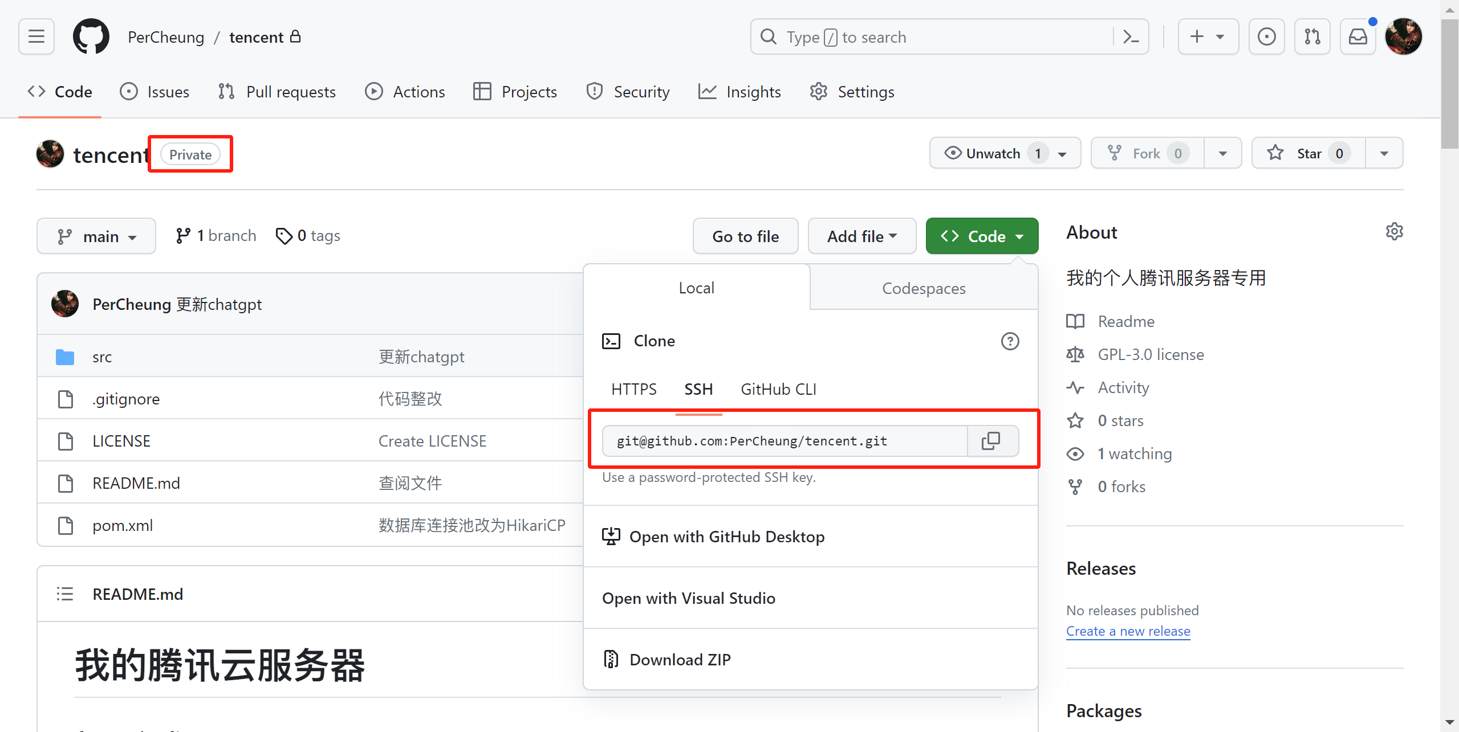Click the settings gear icon
This screenshot has height=732, width=1459.
[x=1395, y=232]
